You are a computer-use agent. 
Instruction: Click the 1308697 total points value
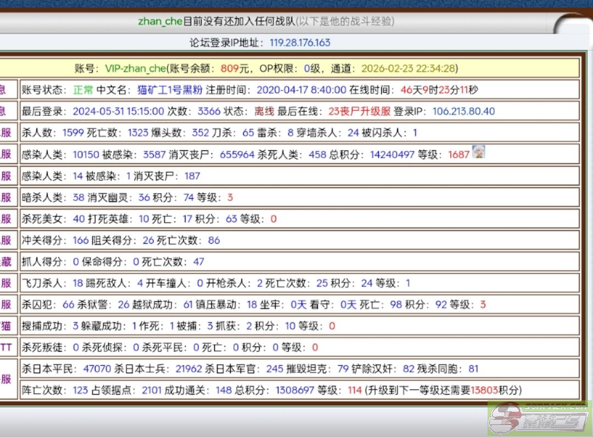coord(305,390)
